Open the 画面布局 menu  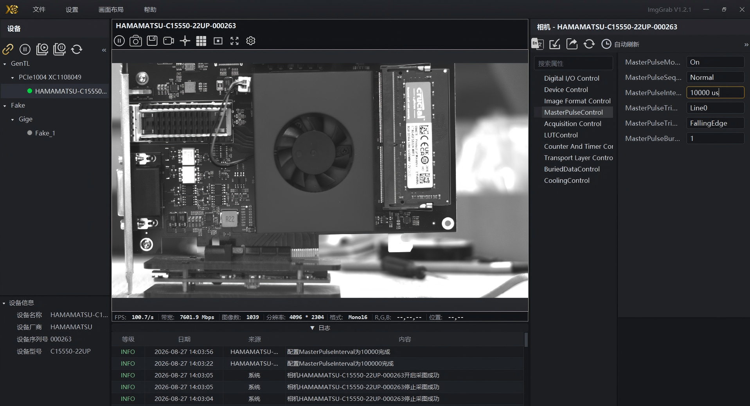(x=111, y=9)
